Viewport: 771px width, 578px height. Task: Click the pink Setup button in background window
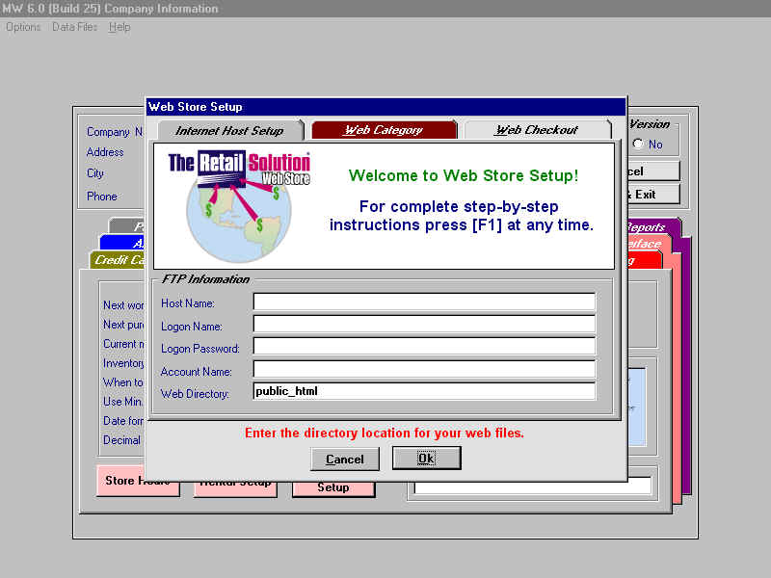click(333, 489)
